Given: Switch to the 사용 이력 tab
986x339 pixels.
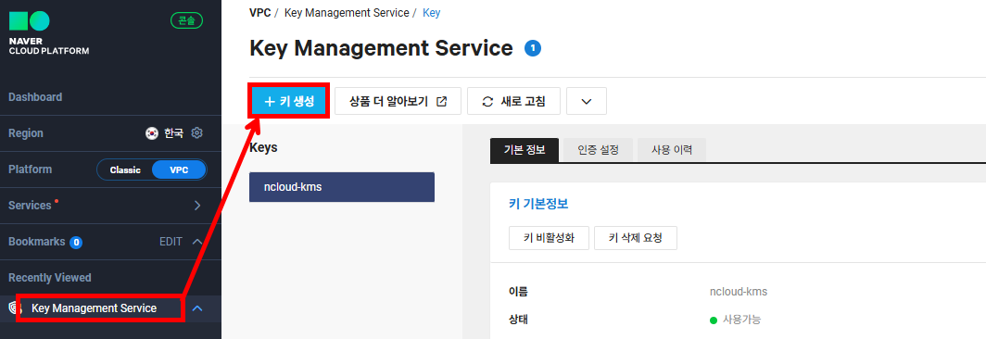Looking at the screenshot, I should pos(672,150).
